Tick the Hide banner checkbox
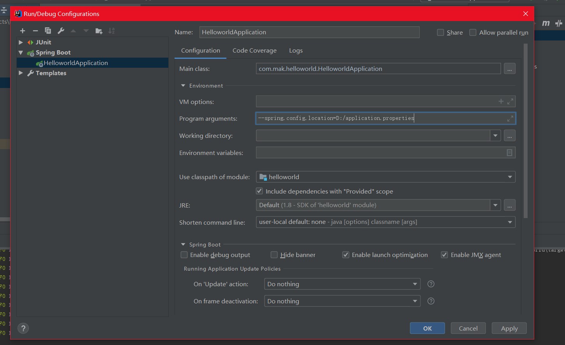 click(x=274, y=255)
